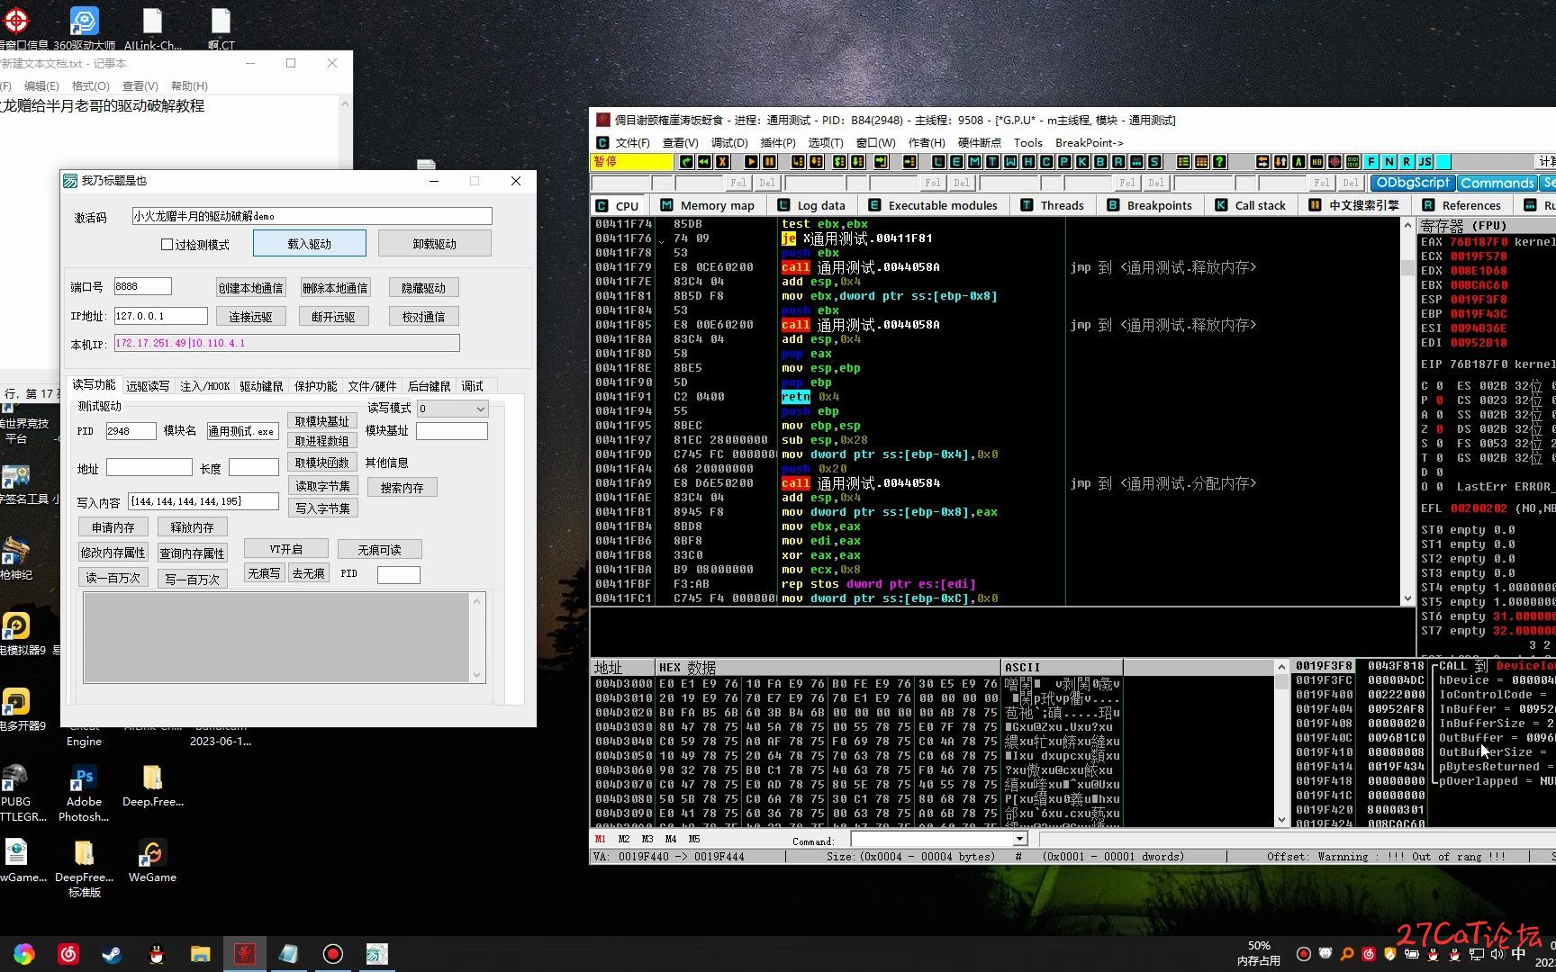Image resolution: width=1556 pixels, height=972 pixels.
Task: Click the execute till return icon
Action: point(882,162)
